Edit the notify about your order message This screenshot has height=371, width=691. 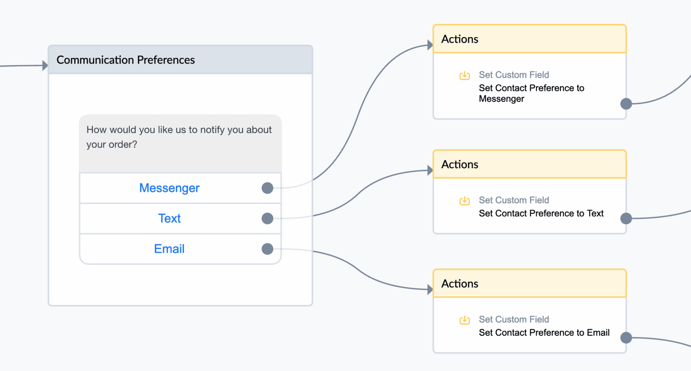(x=180, y=144)
